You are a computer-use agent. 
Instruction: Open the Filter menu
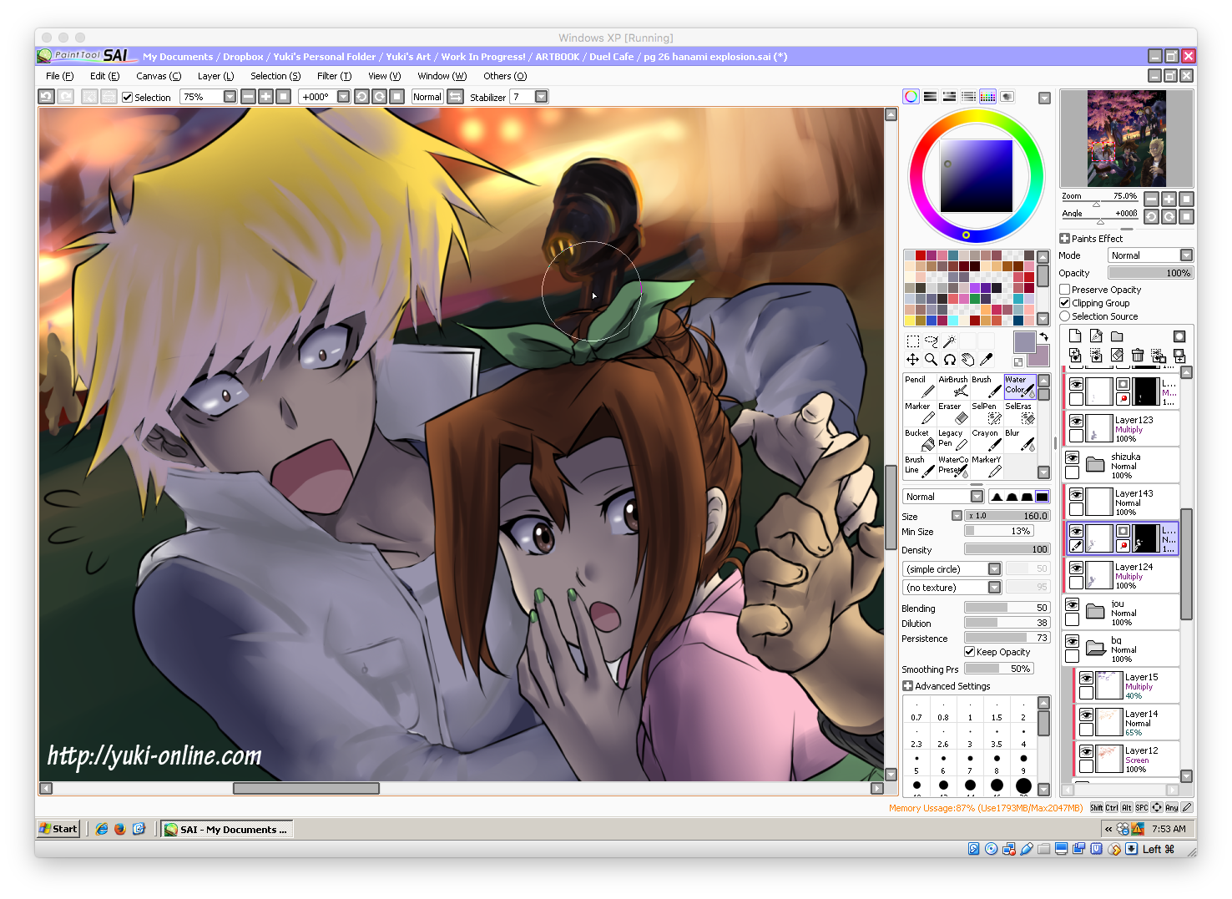click(x=334, y=76)
